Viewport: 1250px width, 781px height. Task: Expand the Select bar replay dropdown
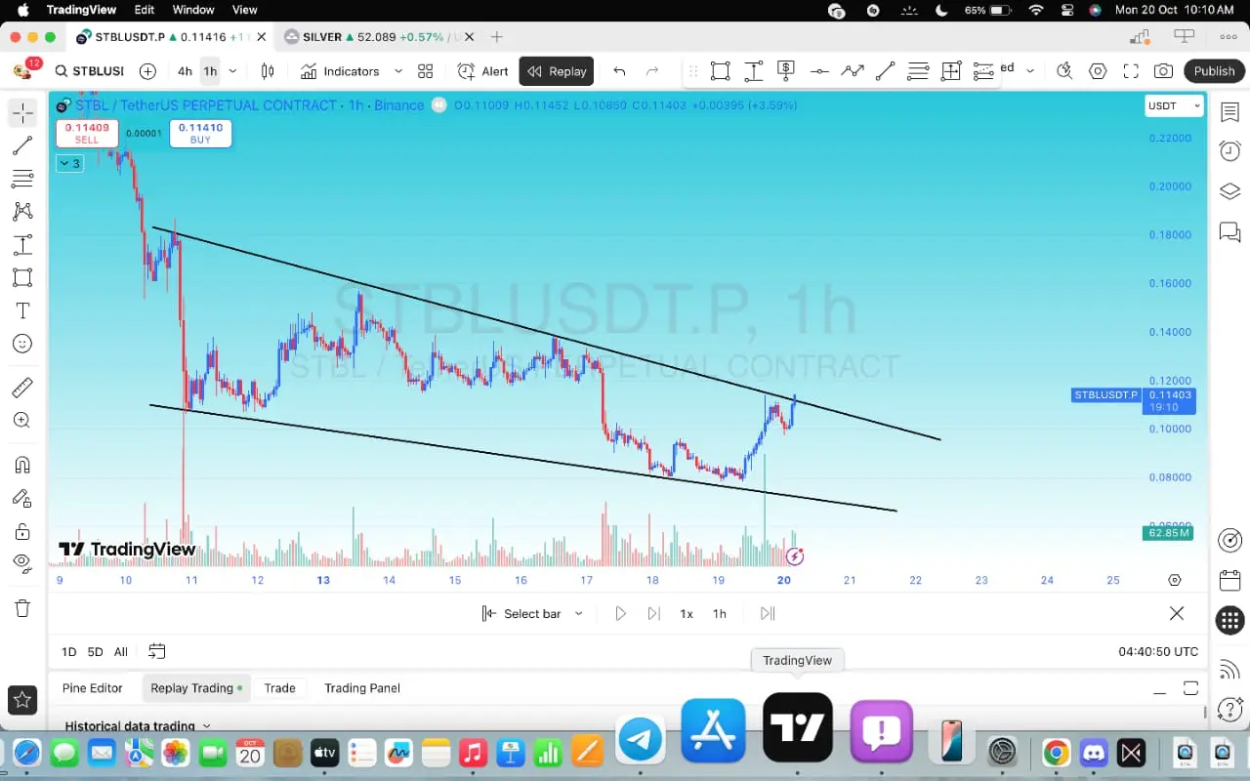pos(532,614)
